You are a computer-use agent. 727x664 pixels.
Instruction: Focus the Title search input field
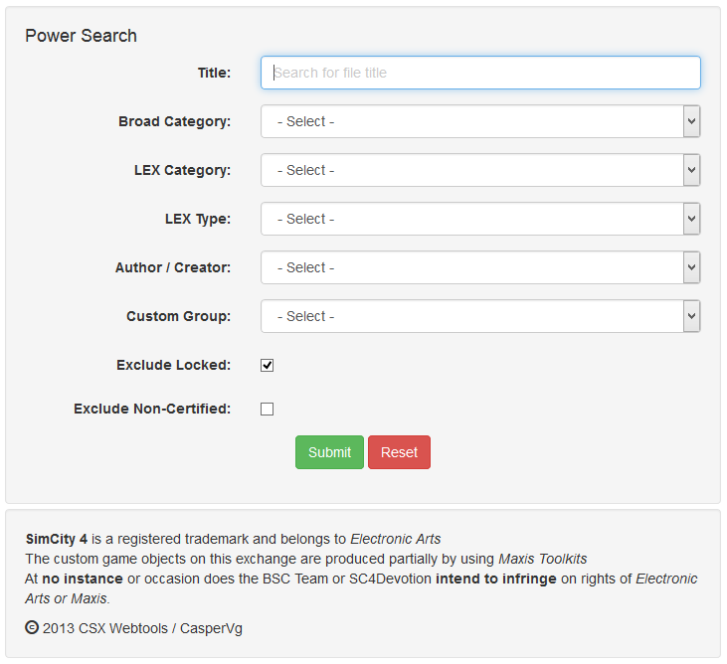click(480, 73)
